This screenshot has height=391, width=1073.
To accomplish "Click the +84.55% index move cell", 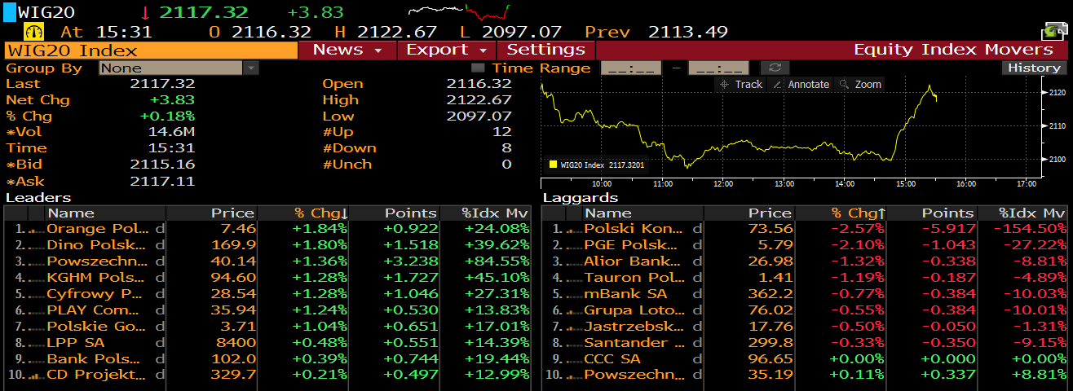I will [x=497, y=262].
